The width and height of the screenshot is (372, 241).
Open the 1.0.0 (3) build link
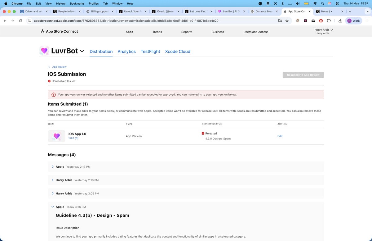73,138
